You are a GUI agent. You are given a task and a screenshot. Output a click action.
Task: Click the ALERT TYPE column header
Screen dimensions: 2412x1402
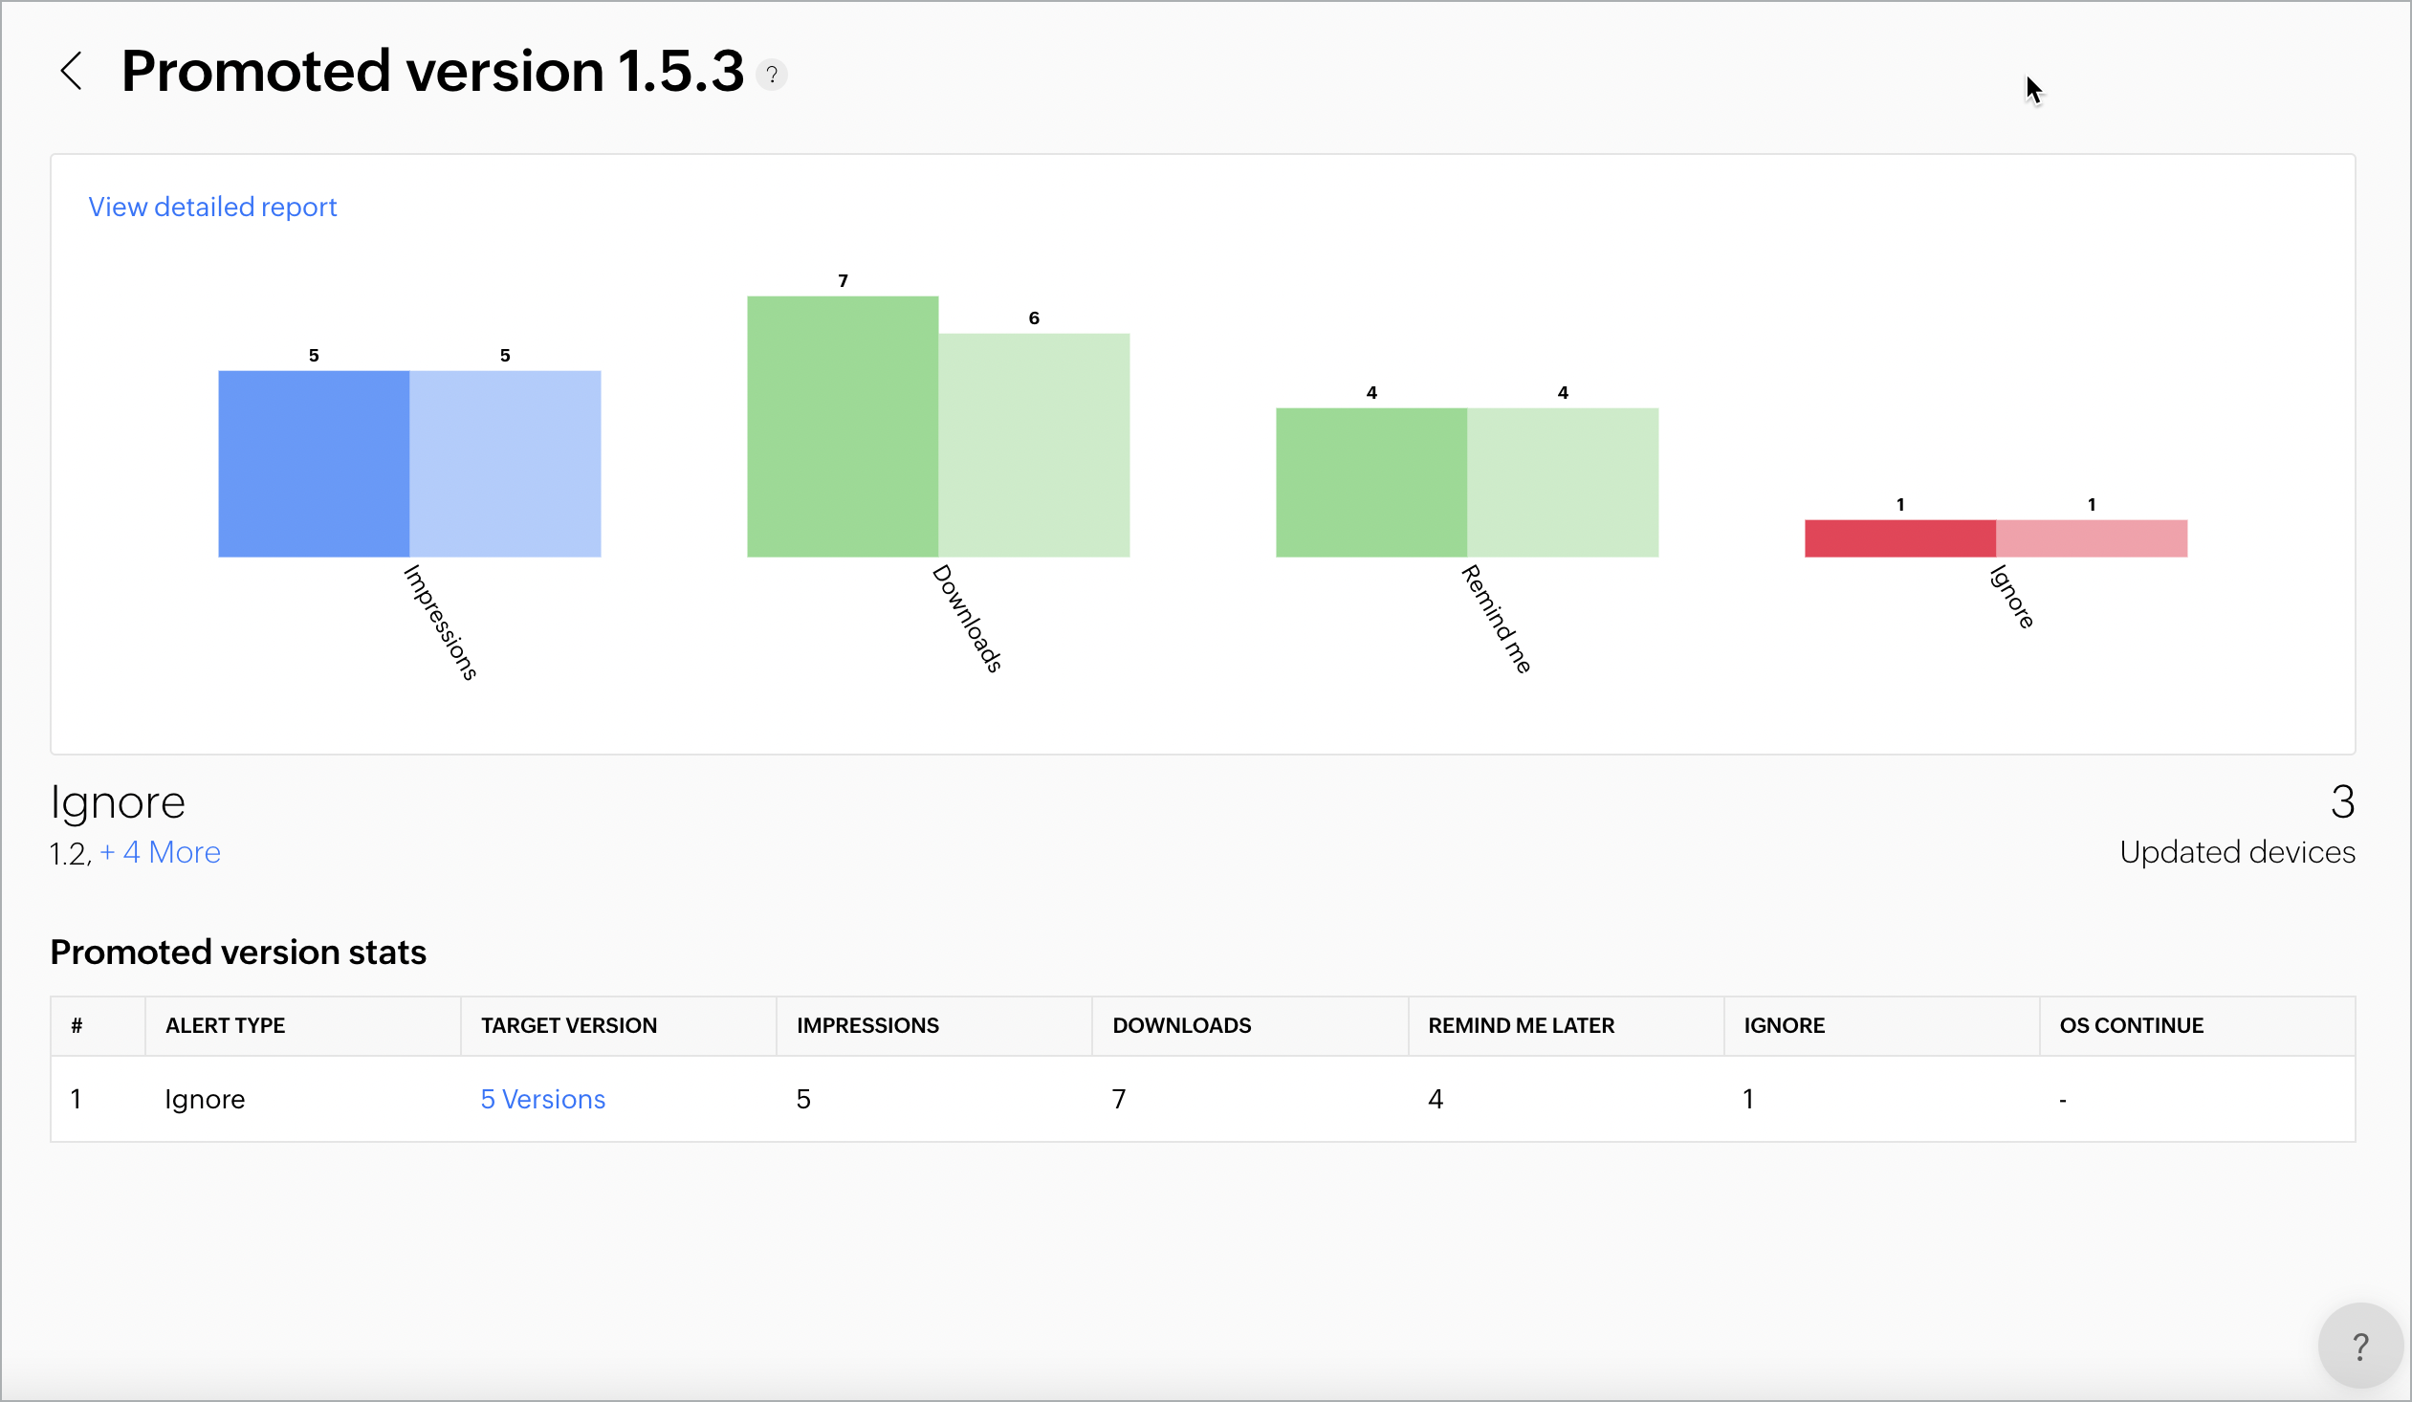(225, 1025)
